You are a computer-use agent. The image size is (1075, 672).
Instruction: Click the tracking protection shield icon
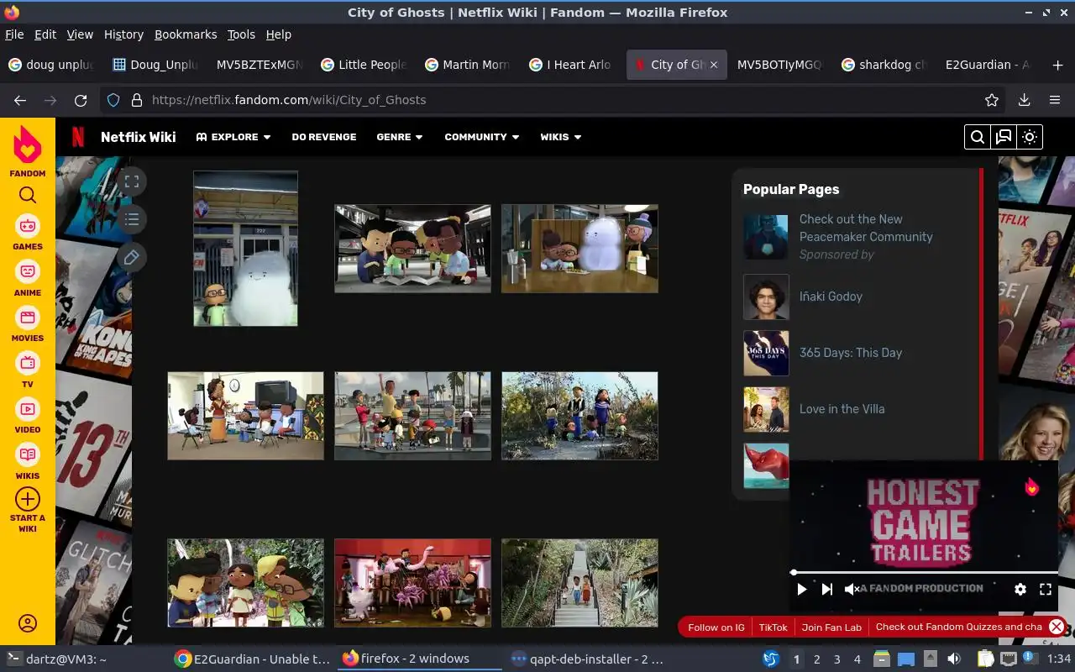click(113, 100)
